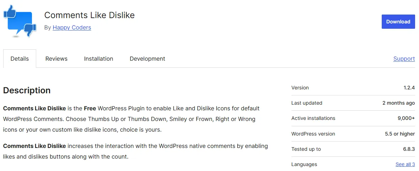Open the Reviews tab

coord(56,59)
